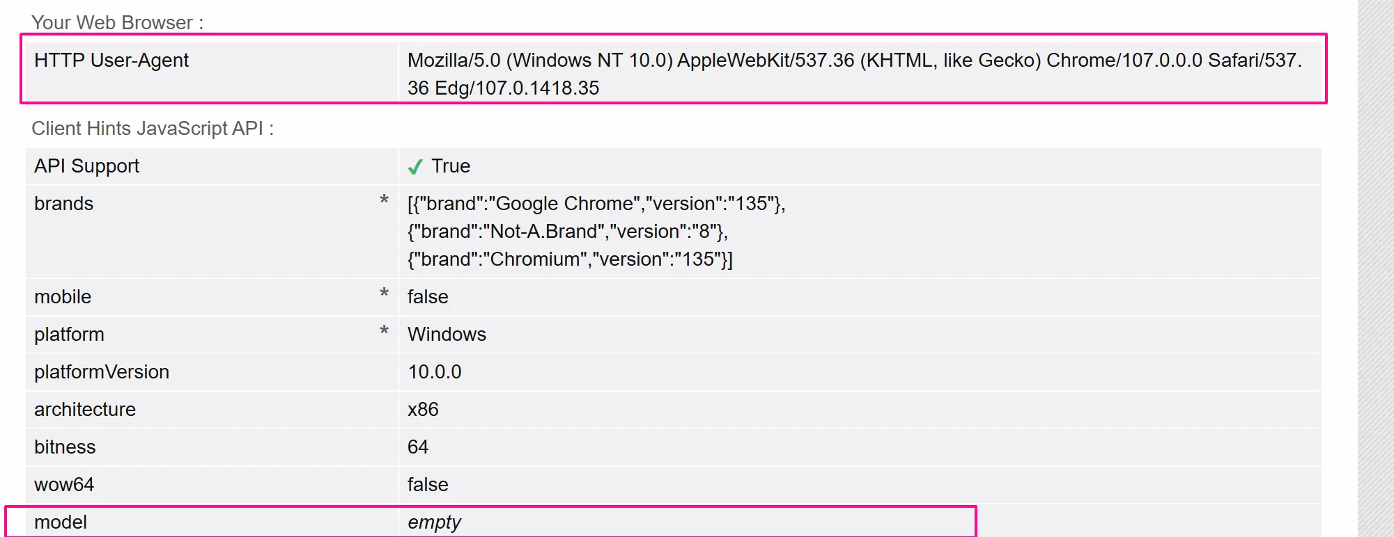The width and height of the screenshot is (1394, 537).
Task: Click the bitness value 64
Action: click(418, 447)
